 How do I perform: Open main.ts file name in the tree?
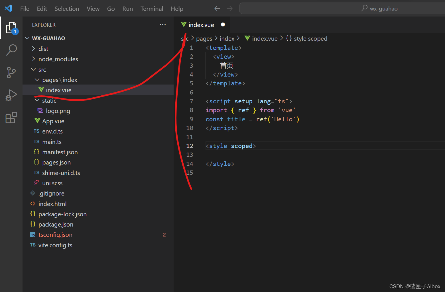tap(52, 142)
